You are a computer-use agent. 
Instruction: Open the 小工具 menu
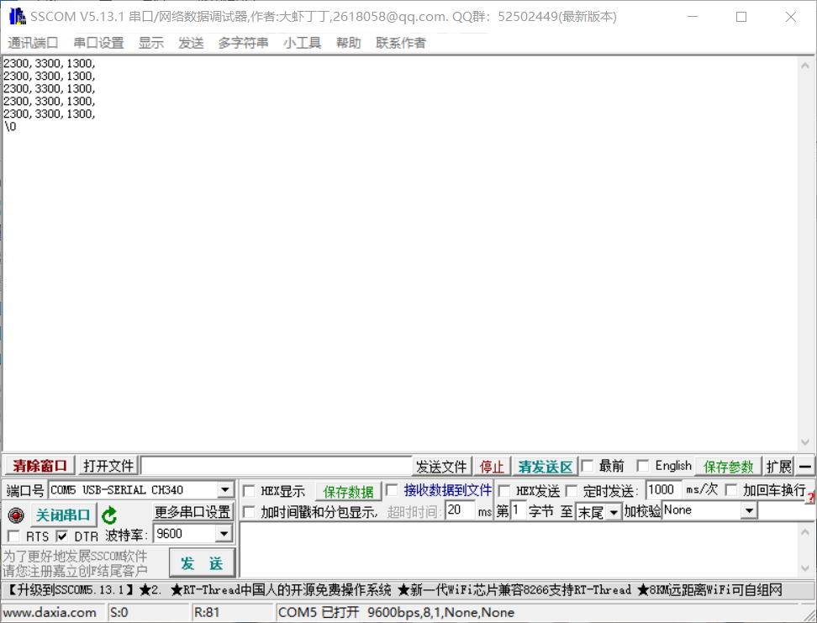(x=302, y=43)
